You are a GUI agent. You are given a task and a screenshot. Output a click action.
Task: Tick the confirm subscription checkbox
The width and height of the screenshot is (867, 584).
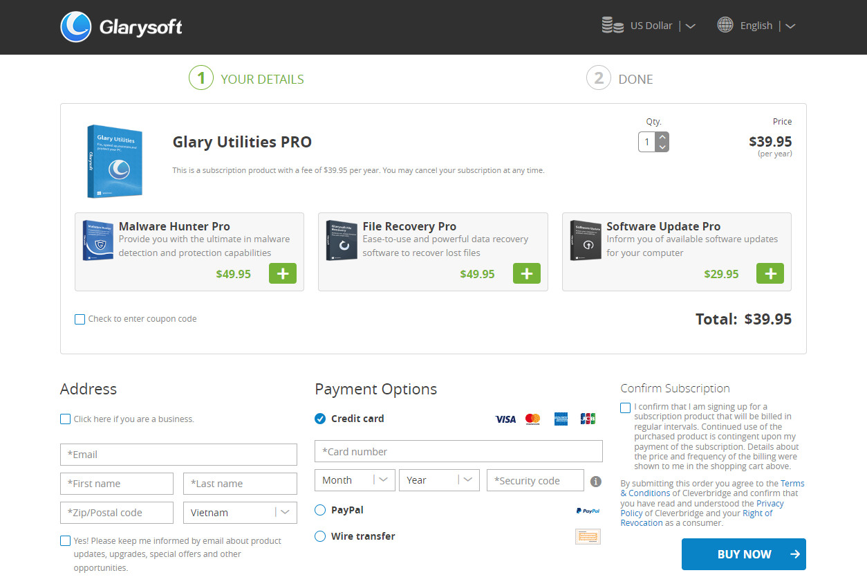626,408
